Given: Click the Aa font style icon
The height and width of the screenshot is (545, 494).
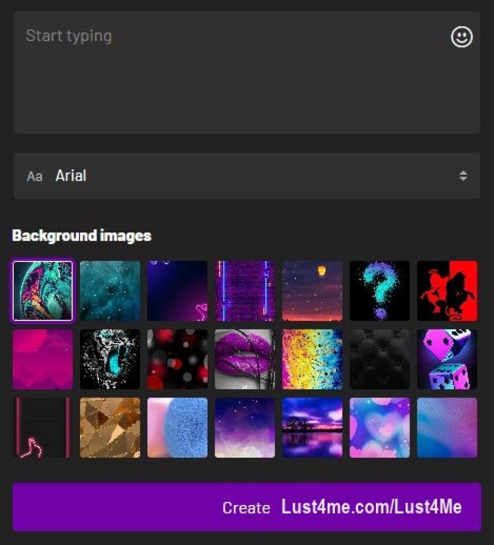Looking at the screenshot, I should click(x=34, y=176).
